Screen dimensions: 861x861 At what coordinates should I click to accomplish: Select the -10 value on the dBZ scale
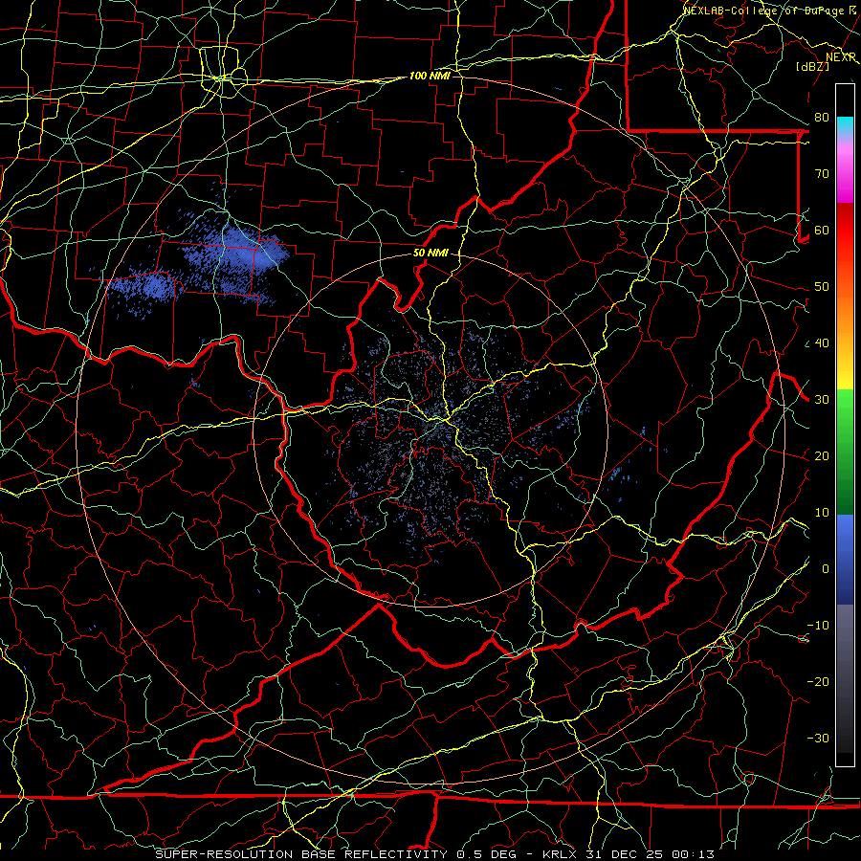[x=818, y=626]
